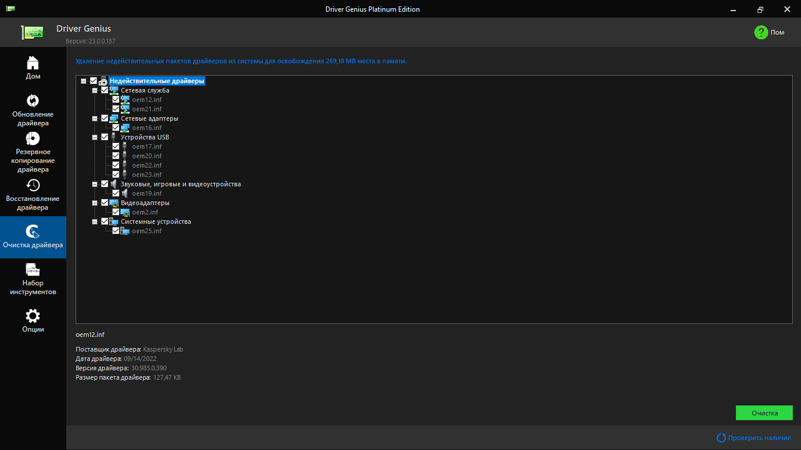The image size is (801, 450).
Task: Click the Сетевые адаптеры category icon
Action: pos(114,118)
